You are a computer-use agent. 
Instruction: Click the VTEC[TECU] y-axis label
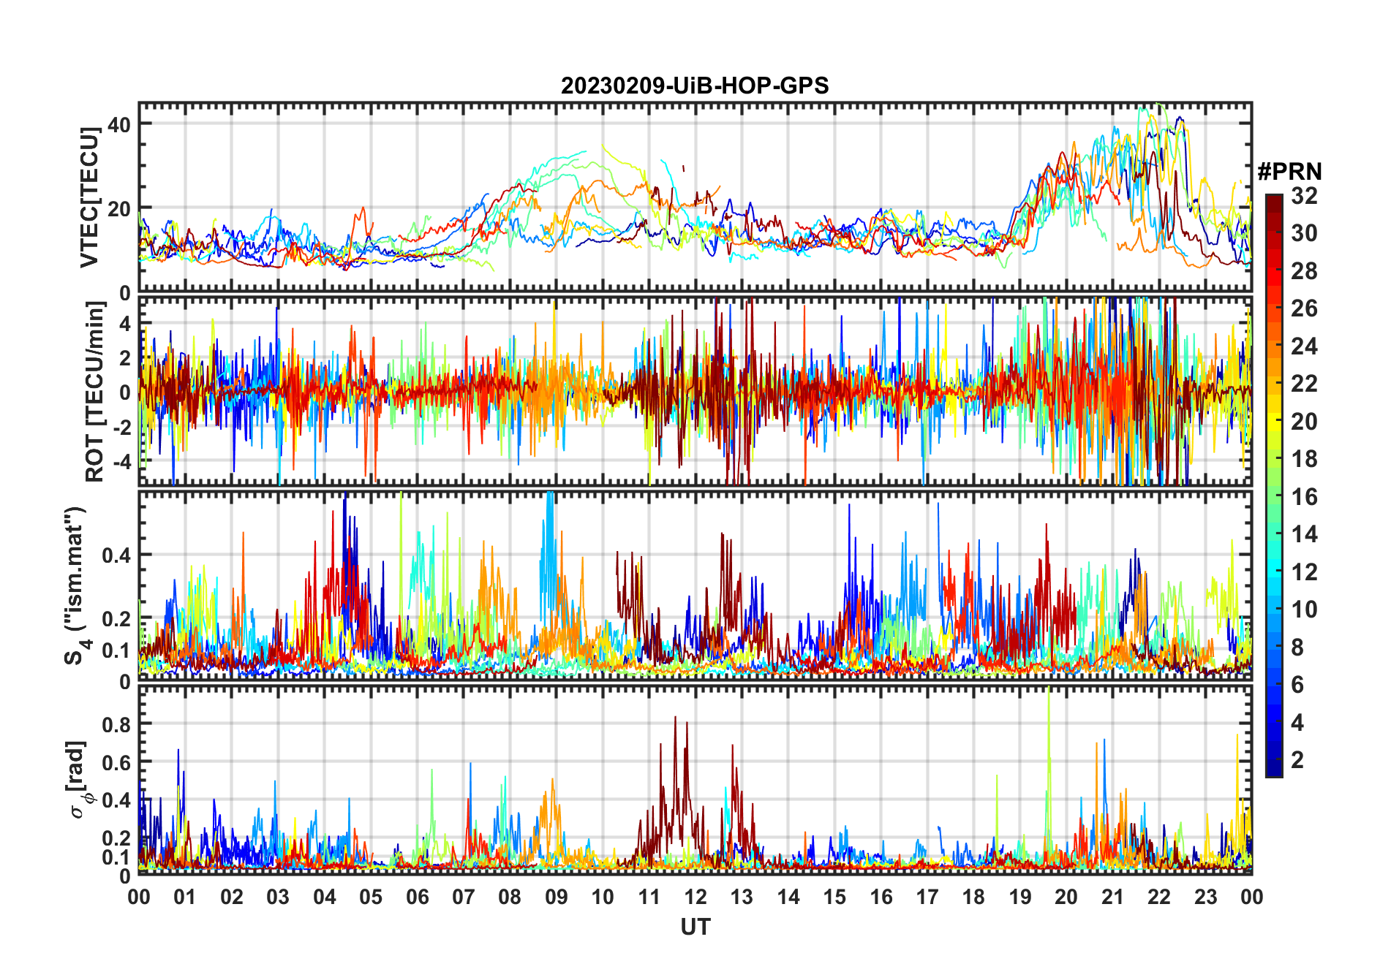tap(89, 198)
